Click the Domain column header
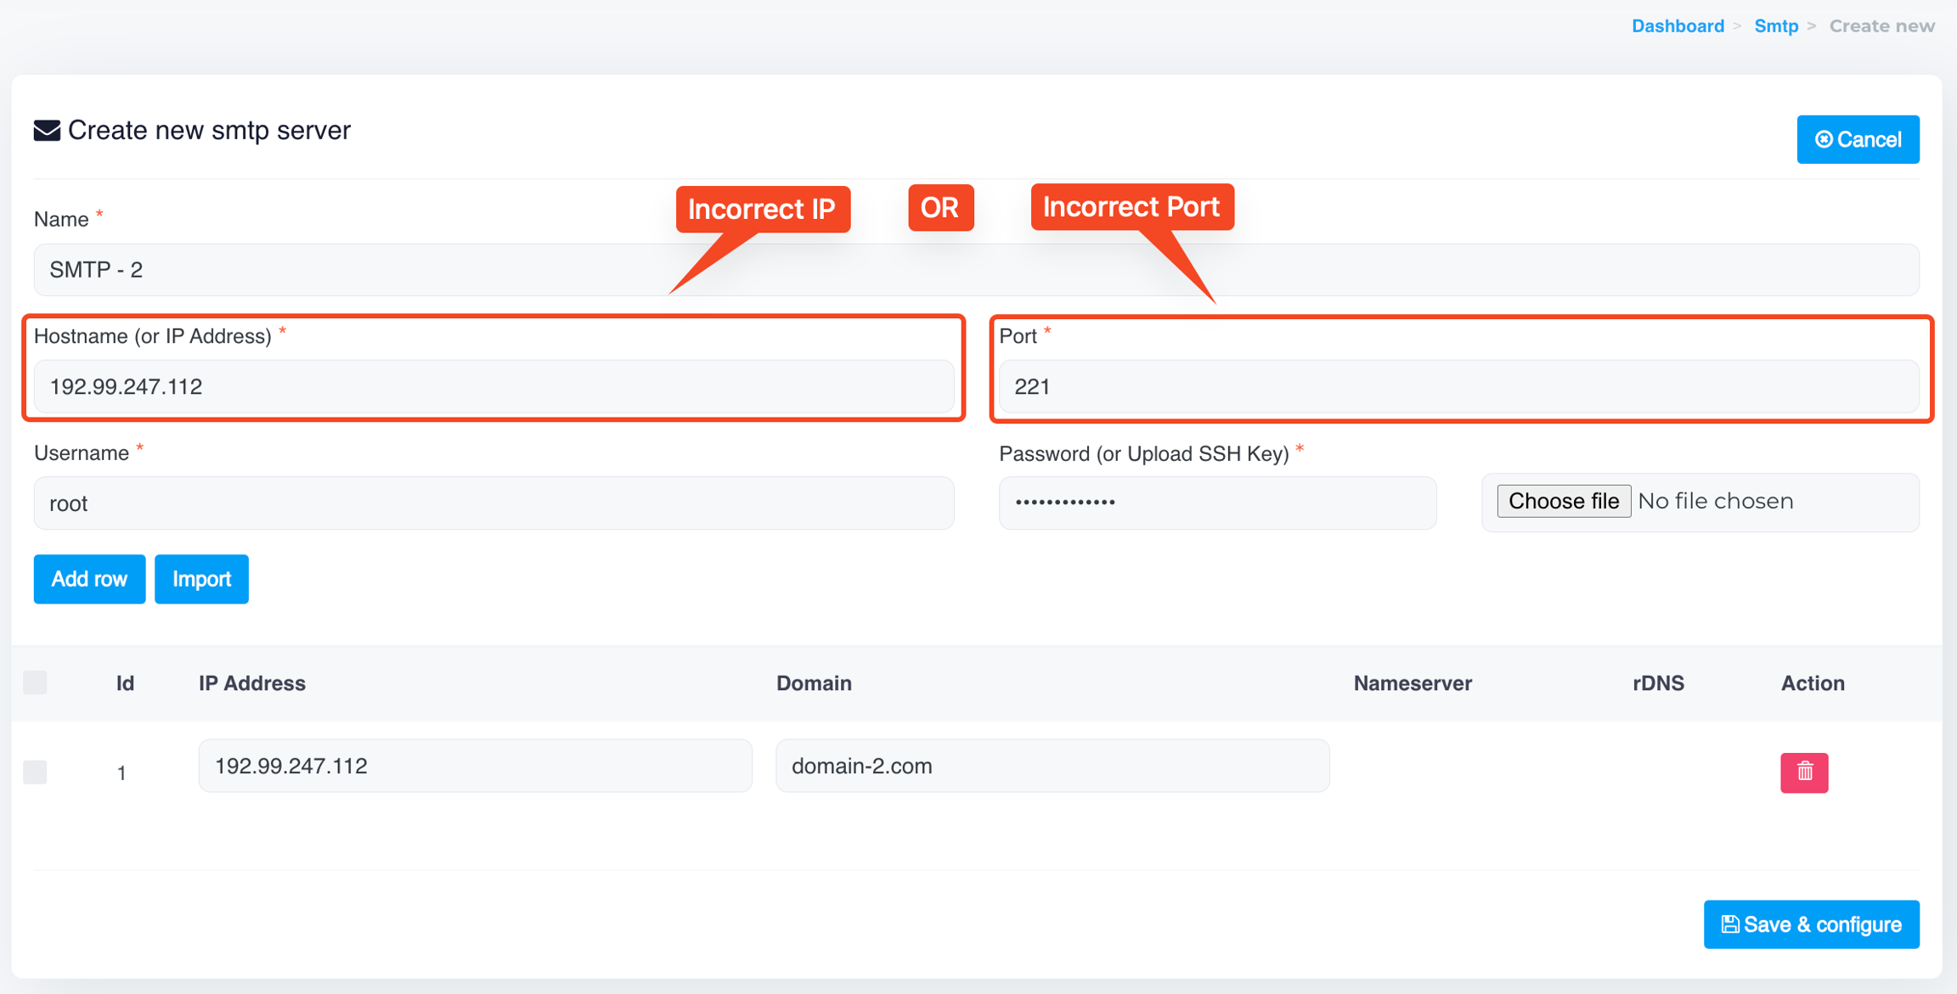The height and width of the screenshot is (994, 1957). [813, 683]
